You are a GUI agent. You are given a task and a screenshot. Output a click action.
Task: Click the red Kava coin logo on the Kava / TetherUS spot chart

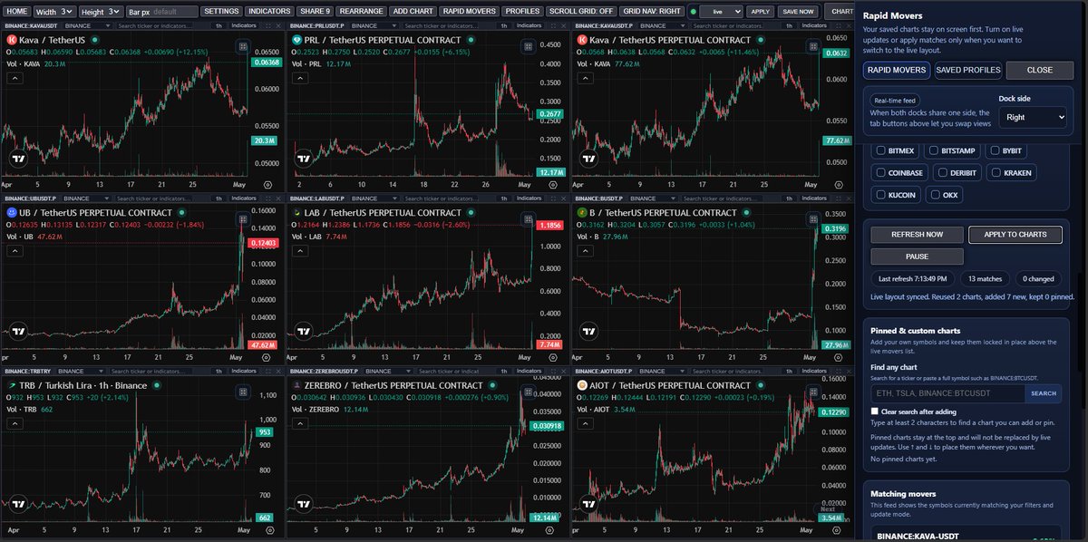[x=11, y=40]
